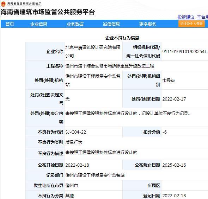Image resolution: width=208 pixels, height=199 pixels.
Task: Select registration date value next to 登记日期
Action: tap(174, 196)
